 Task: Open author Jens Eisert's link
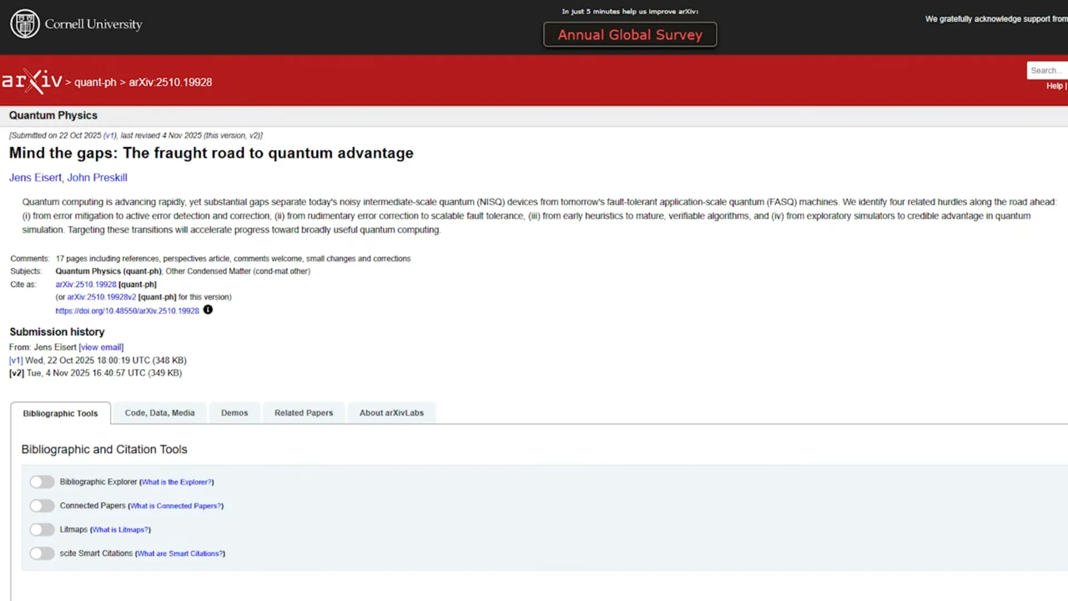pyautogui.click(x=35, y=178)
